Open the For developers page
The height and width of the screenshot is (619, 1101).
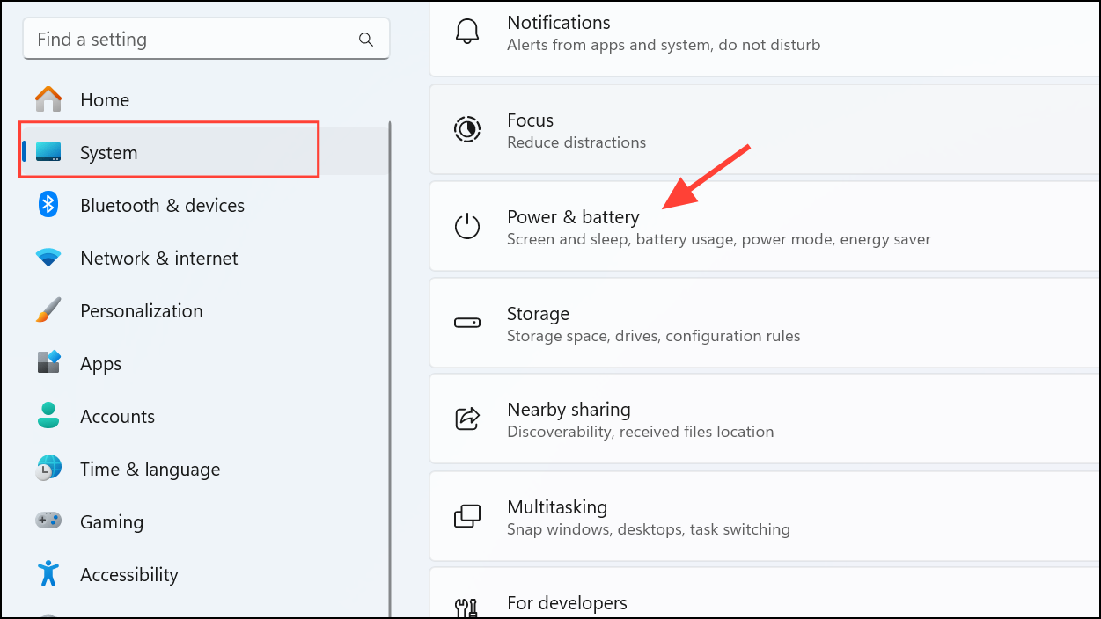(x=567, y=603)
